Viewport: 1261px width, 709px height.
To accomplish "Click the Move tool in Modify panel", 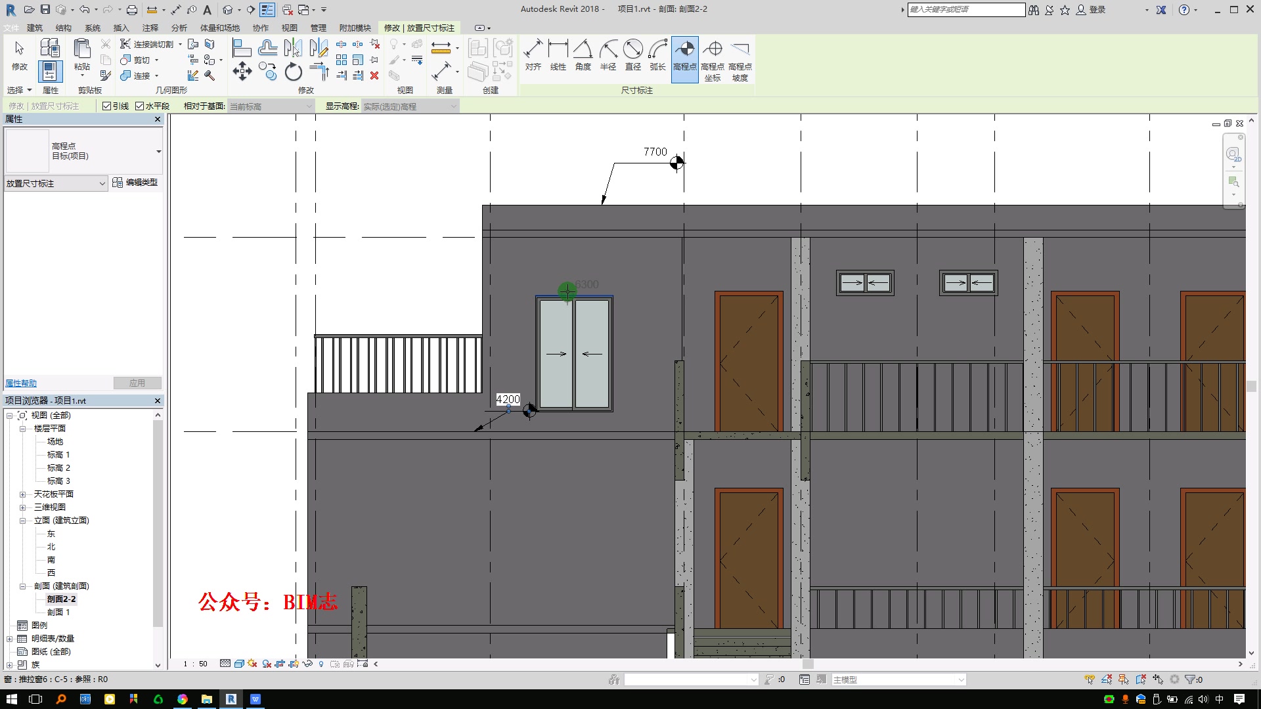I will pos(242,72).
